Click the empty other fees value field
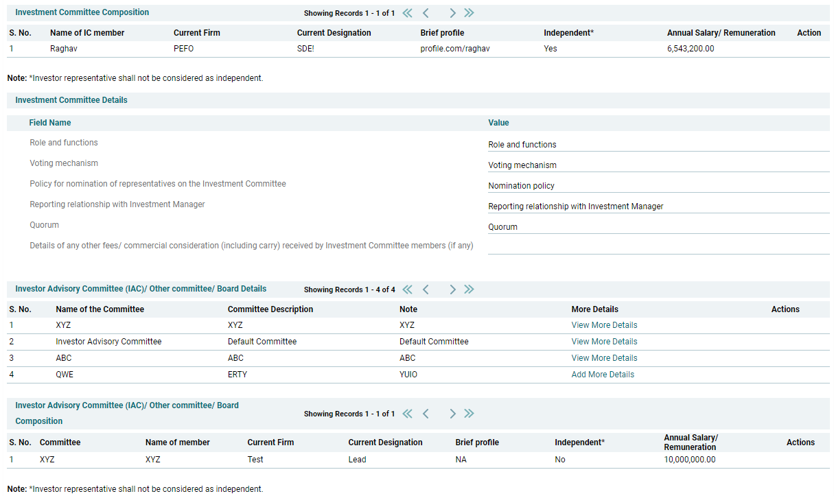Image resolution: width=834 pixels, height=496 pixels. [658, 247]
